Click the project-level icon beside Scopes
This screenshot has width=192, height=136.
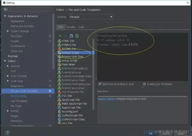(x=50, y=41)
